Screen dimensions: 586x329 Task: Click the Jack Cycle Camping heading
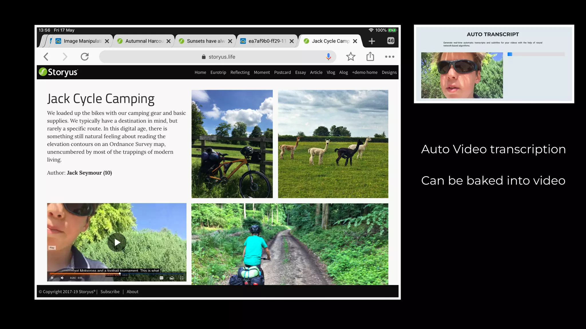click(x=101, y=99)
